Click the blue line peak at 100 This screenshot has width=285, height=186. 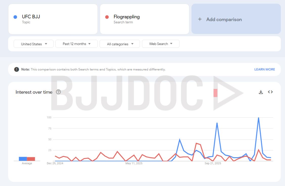tap(258, 118)
